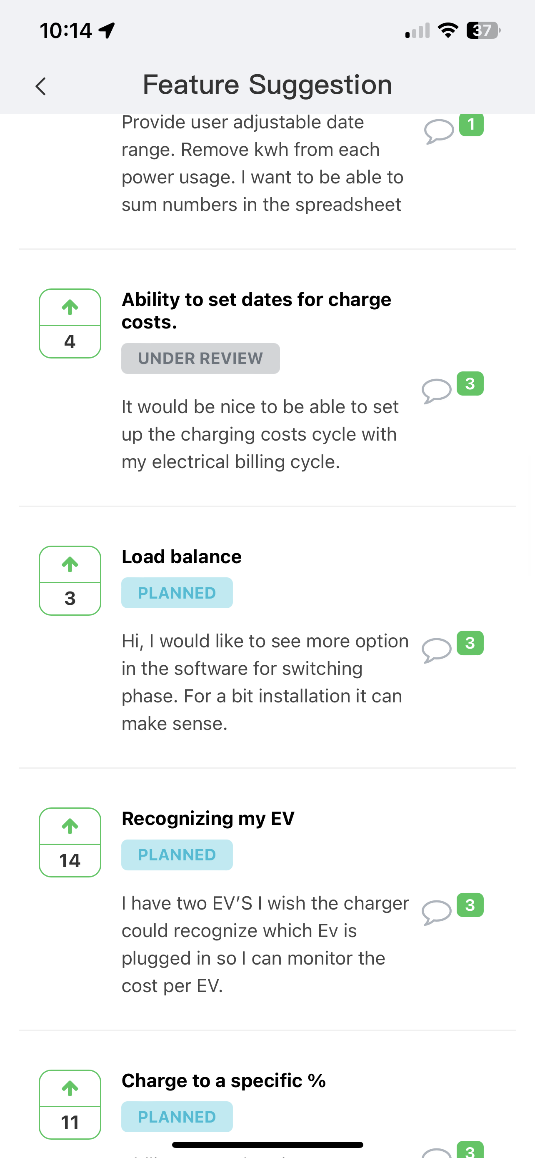Upvote the 'Ability to set dates' suggestion

coord(70,308)
